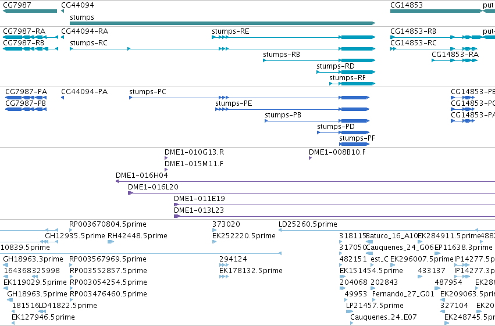This screenshot has width=495, height=326.
Task: Click the Fernando_27_G01 label
Action: pyautogui.click(x=403, y=294)
